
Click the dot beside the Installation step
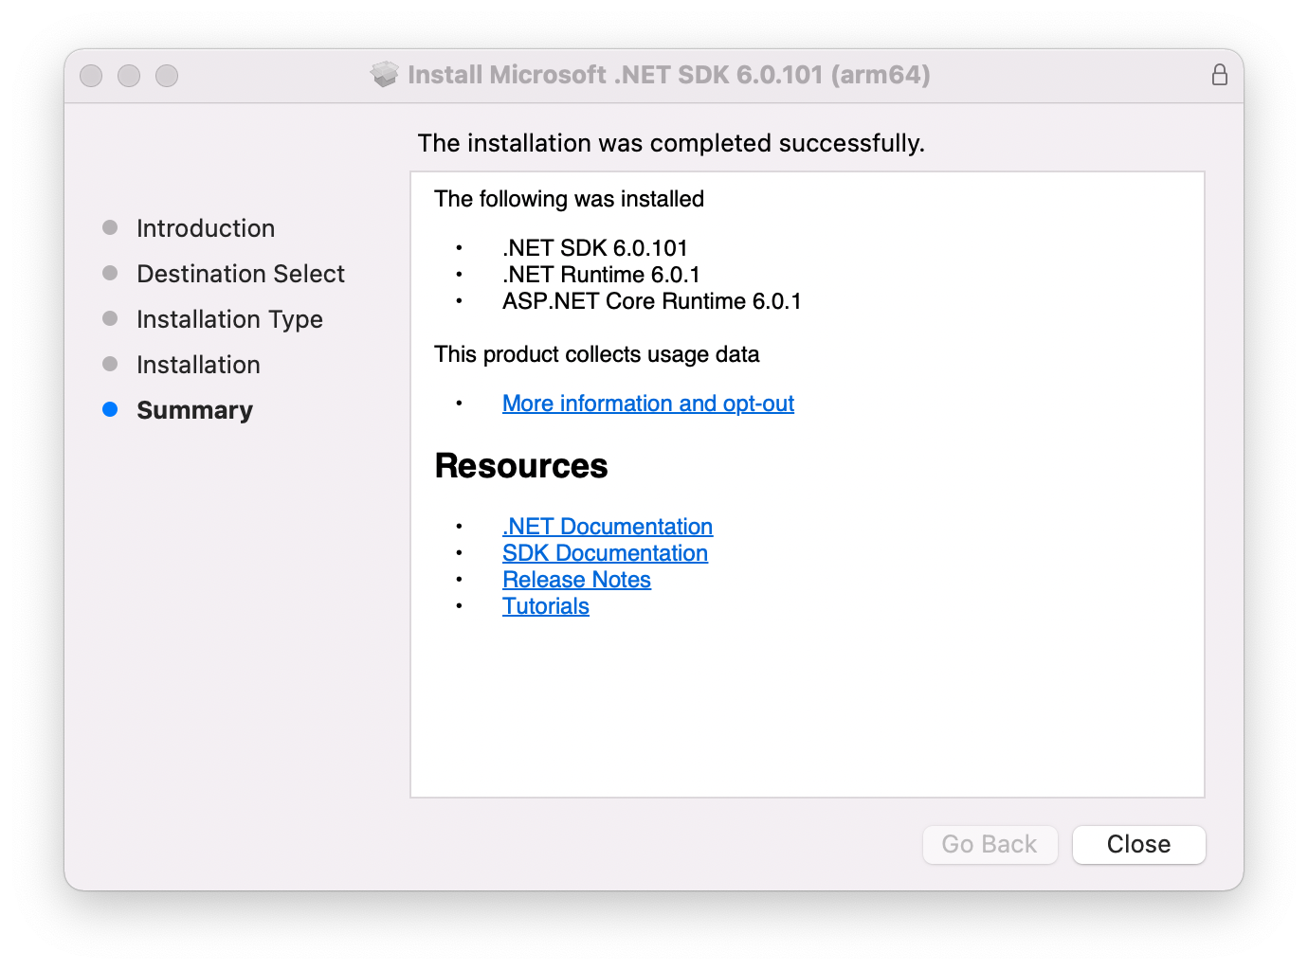(109, 364)
